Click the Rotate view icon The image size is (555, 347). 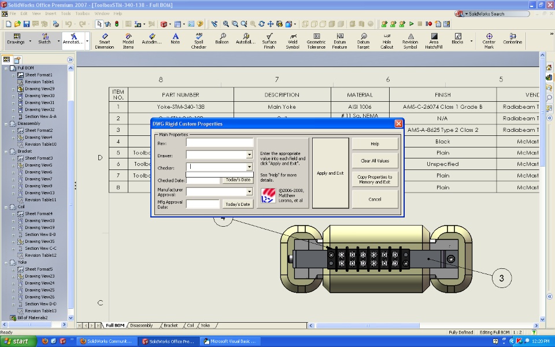point(261,24)
